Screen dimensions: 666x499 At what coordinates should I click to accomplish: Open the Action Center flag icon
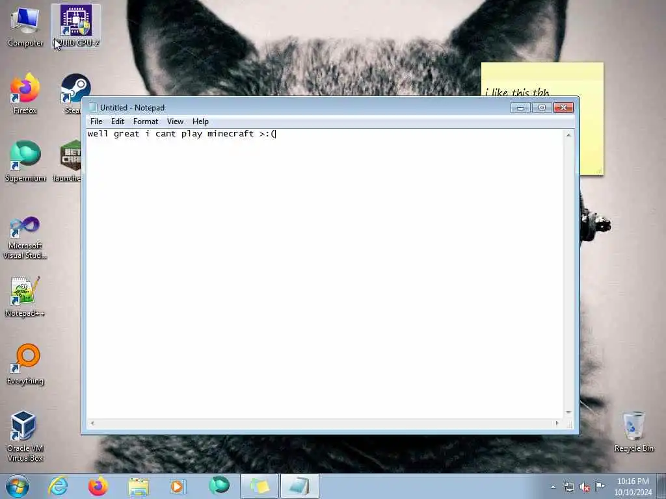click(600, 487)
